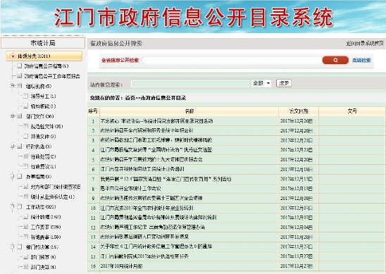Open row 6 article 江门市召开科技和劳动工资统计业务培训
Viewport: 386px width, 274px height.
(x=142, y=169)
